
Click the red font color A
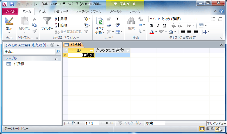[x=152, y=32]
